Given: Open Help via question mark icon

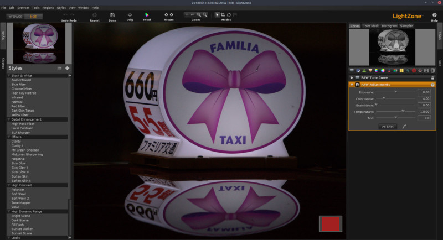Looking at the screenshot, I should pos(434,15).
